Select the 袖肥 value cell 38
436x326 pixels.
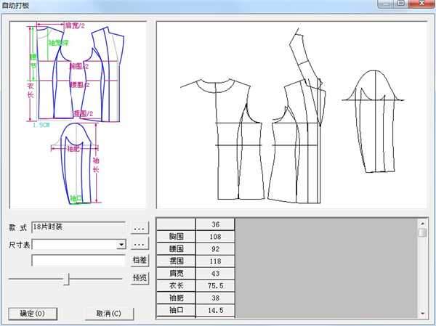215,298
